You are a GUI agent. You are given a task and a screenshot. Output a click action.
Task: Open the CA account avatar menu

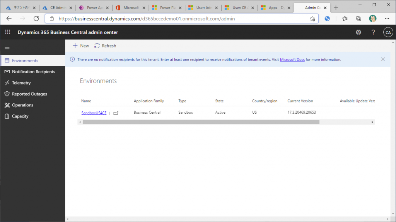coord(388,32)
